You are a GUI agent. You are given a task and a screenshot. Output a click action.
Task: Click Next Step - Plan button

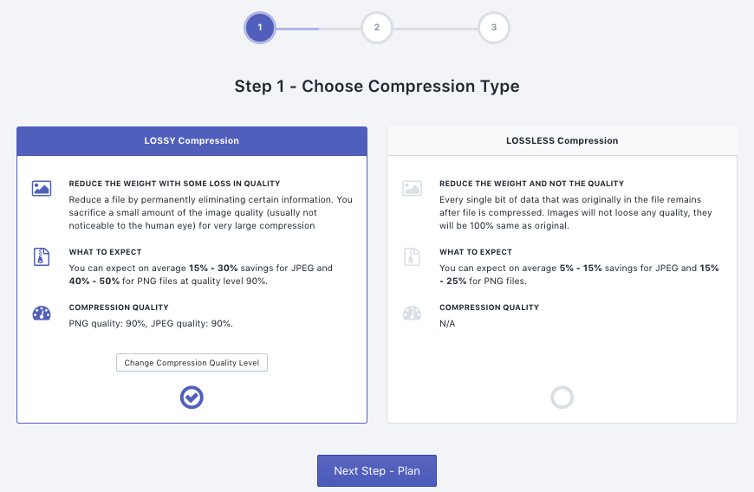click(x=377, y=471)
